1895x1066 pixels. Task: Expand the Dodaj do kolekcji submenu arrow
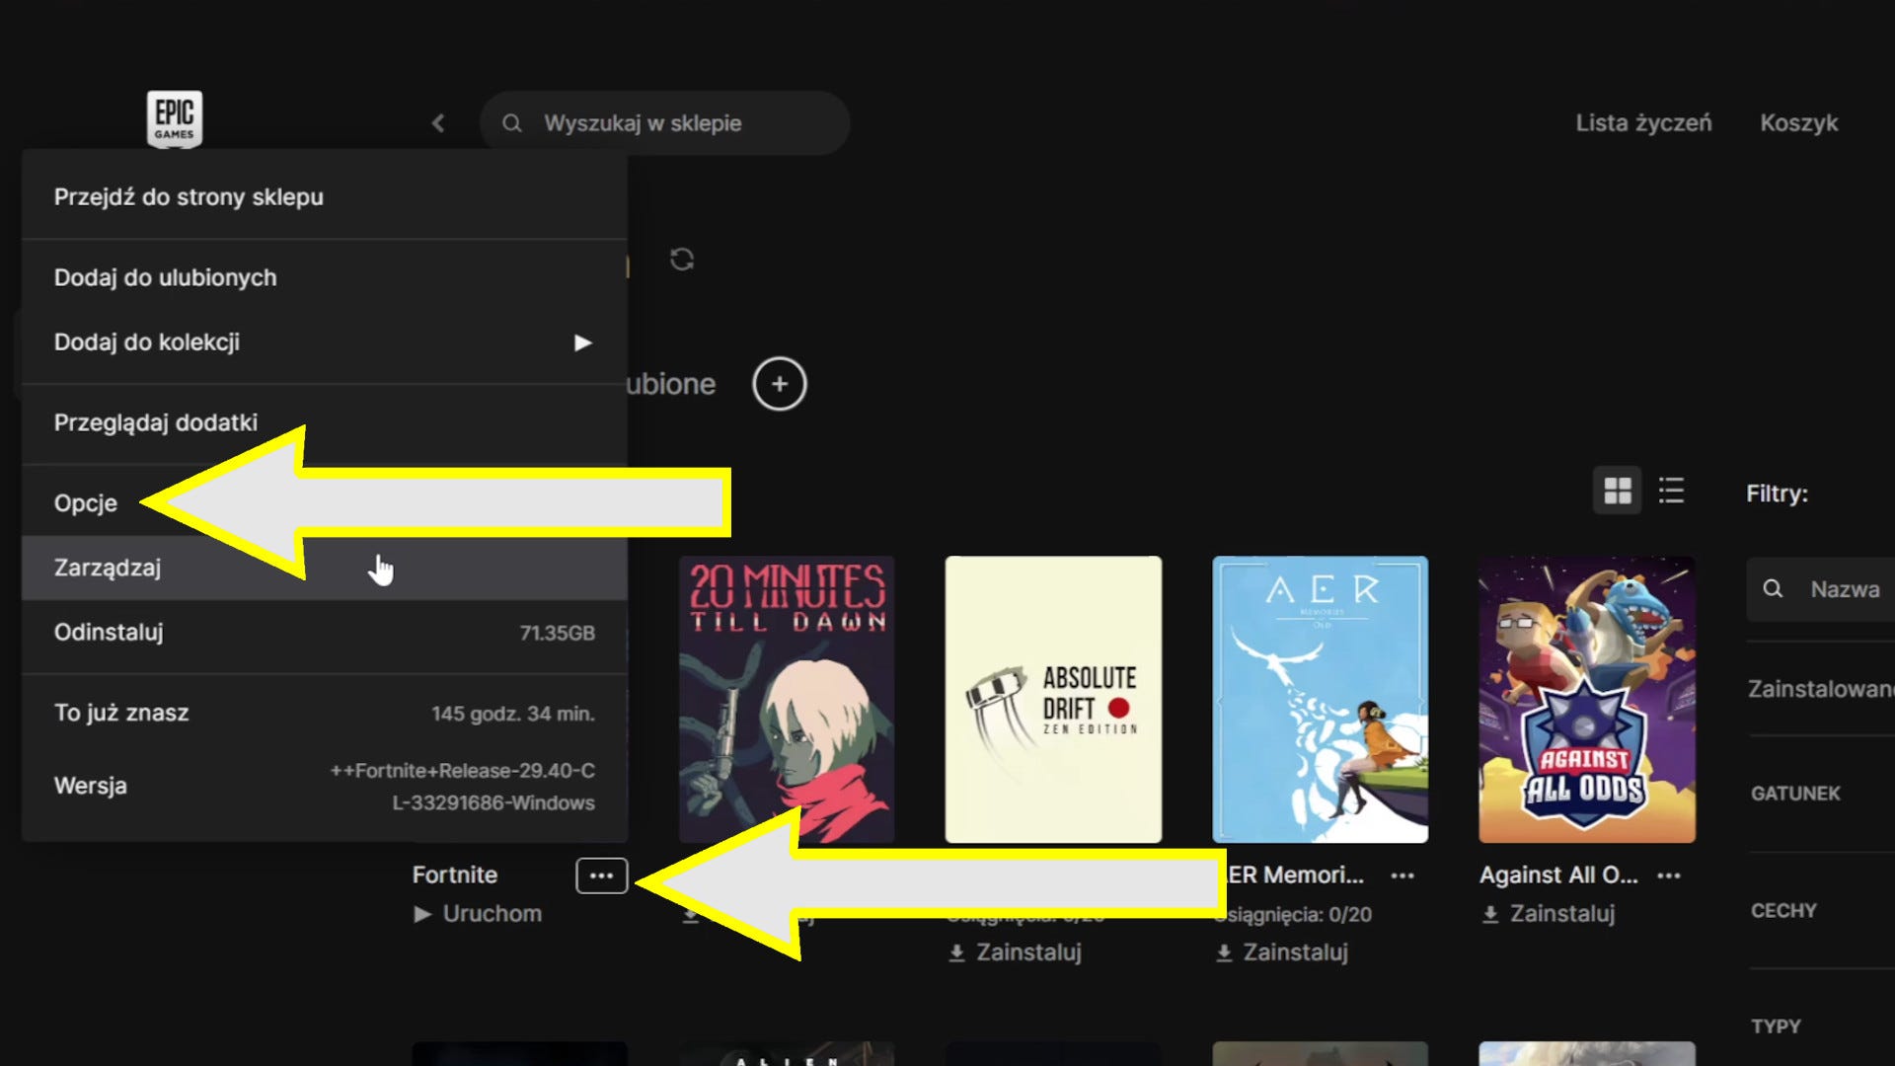tap(583, 343)
